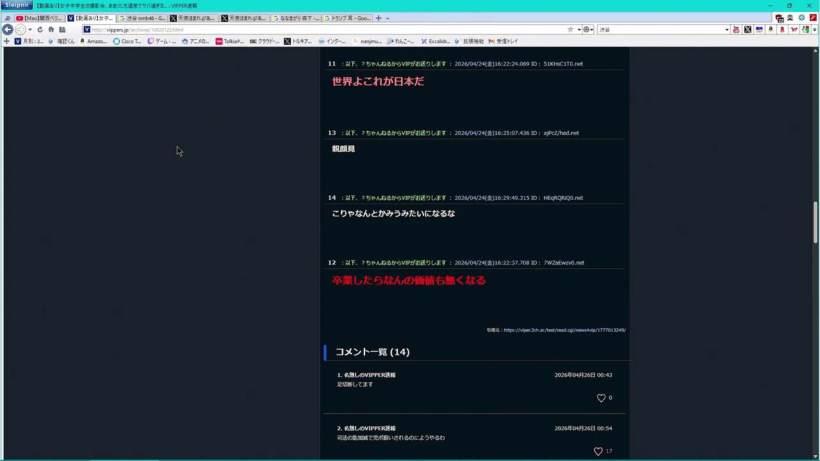This screenshot has width=820, height=461.
Task: Search with the Yahoo Y! engine icon
Action: (x=794, y=29)
